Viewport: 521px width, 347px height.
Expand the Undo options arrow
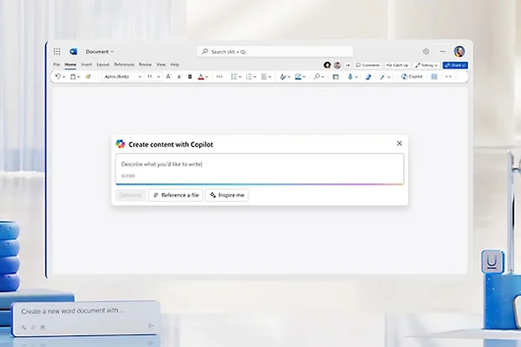64,77
